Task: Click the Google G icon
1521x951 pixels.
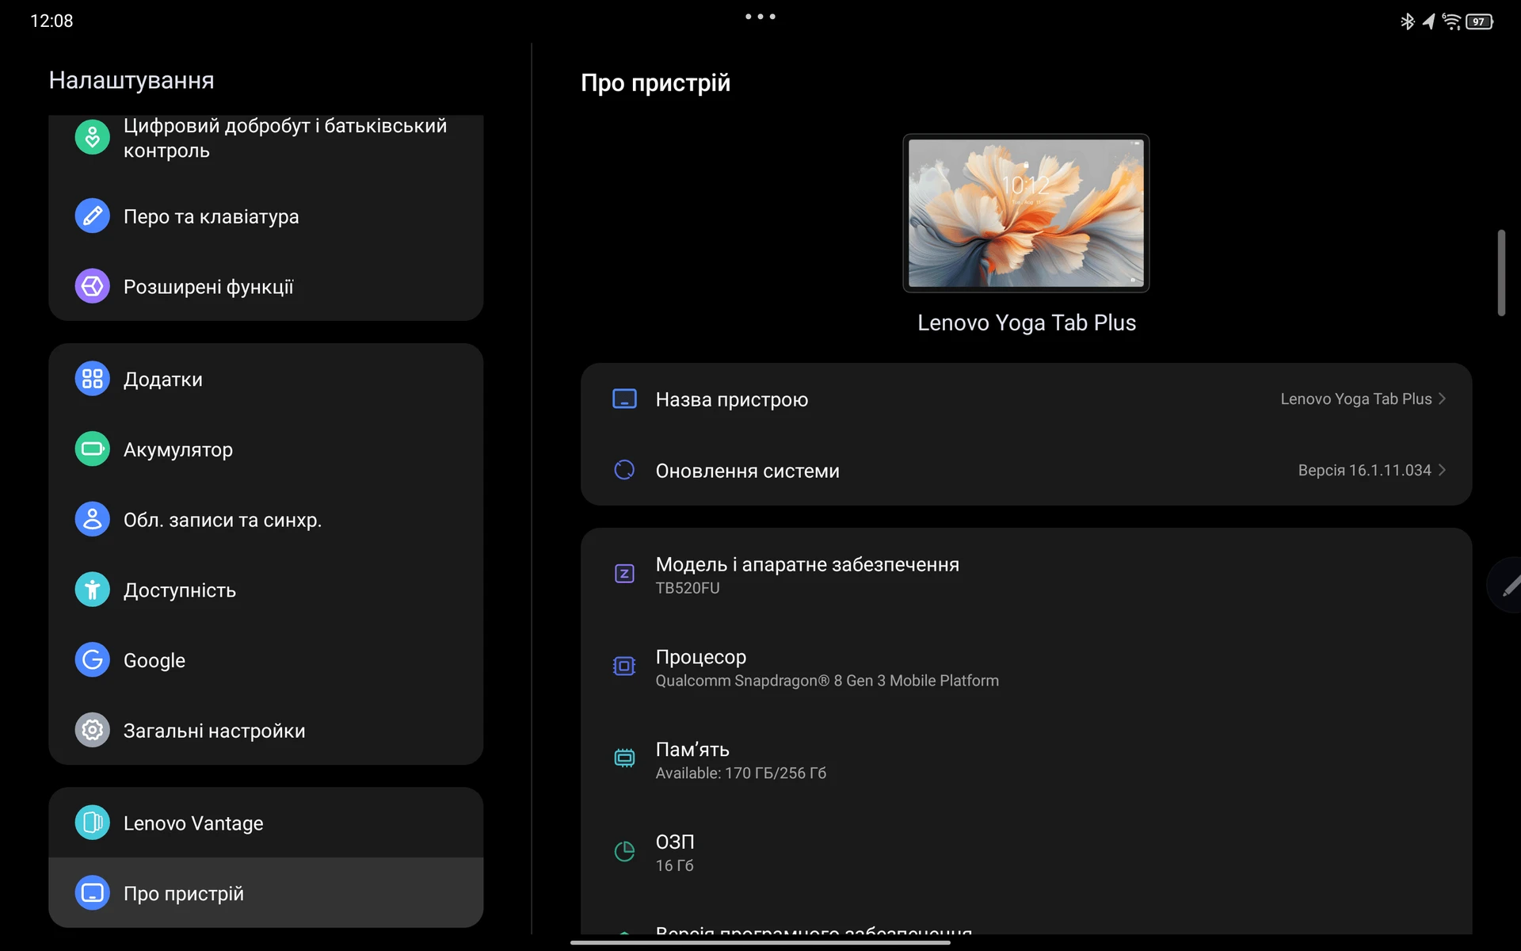Action: 93,659
